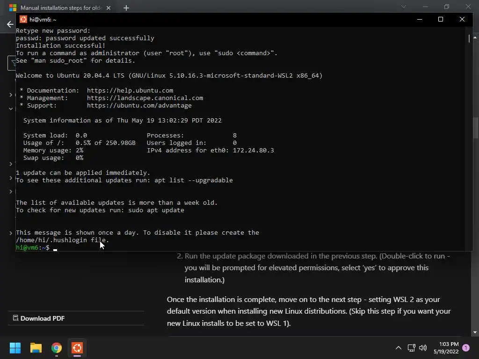Viewport: 479px width, 359px height.
Task: Click the 'Once the installation is complete' paragraph
Action: (309, 311)
